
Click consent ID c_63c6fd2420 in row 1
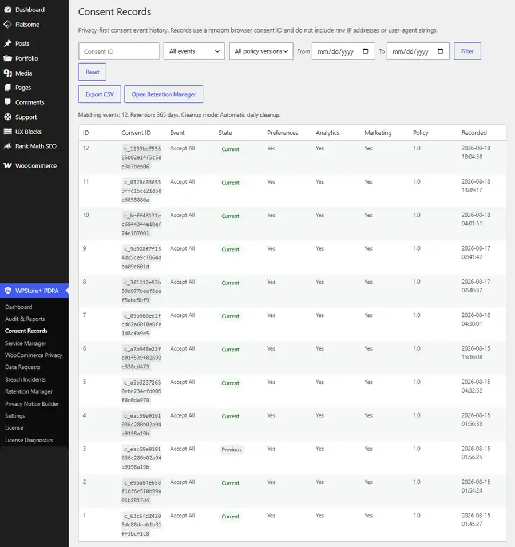[x=141, y=525]
